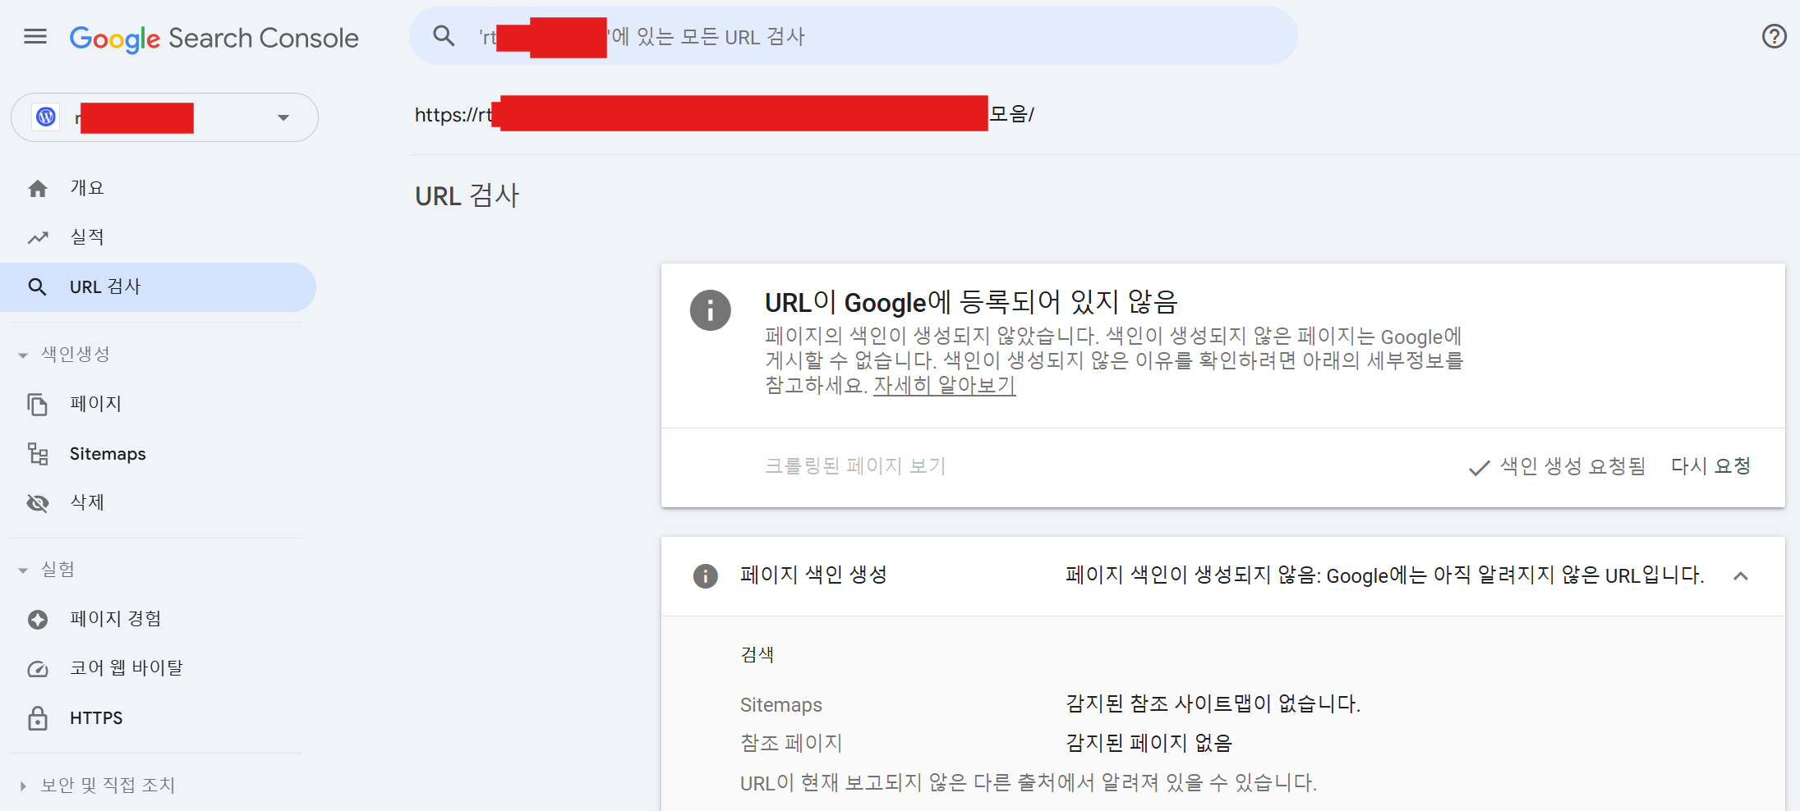Click the 참조 페이지 label

tap(791, 743)
